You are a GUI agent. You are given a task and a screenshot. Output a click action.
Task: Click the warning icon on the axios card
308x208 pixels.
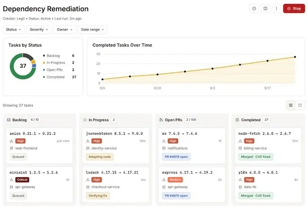(x=11, y=141)
